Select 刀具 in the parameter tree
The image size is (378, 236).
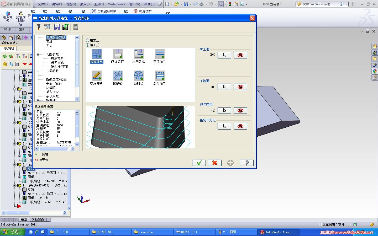49,42
